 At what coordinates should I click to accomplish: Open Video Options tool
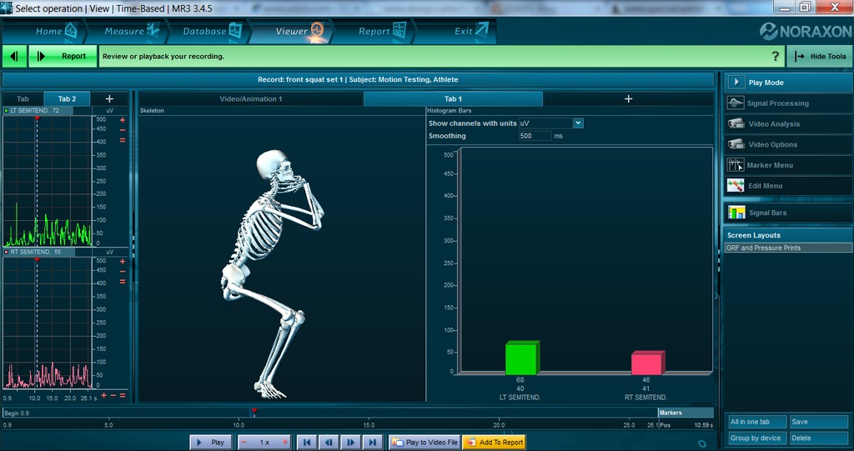click(788, 144)
